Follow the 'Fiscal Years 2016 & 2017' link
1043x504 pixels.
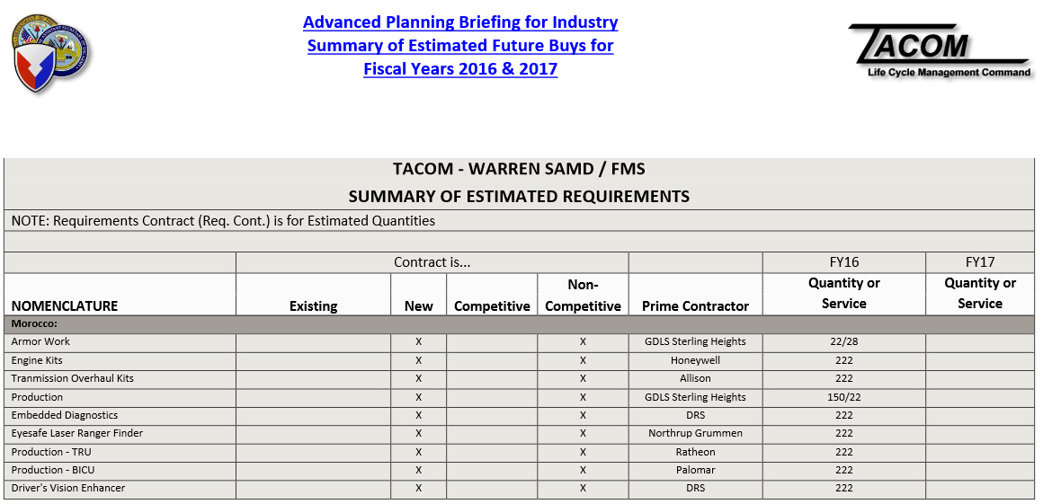point(460,69)
